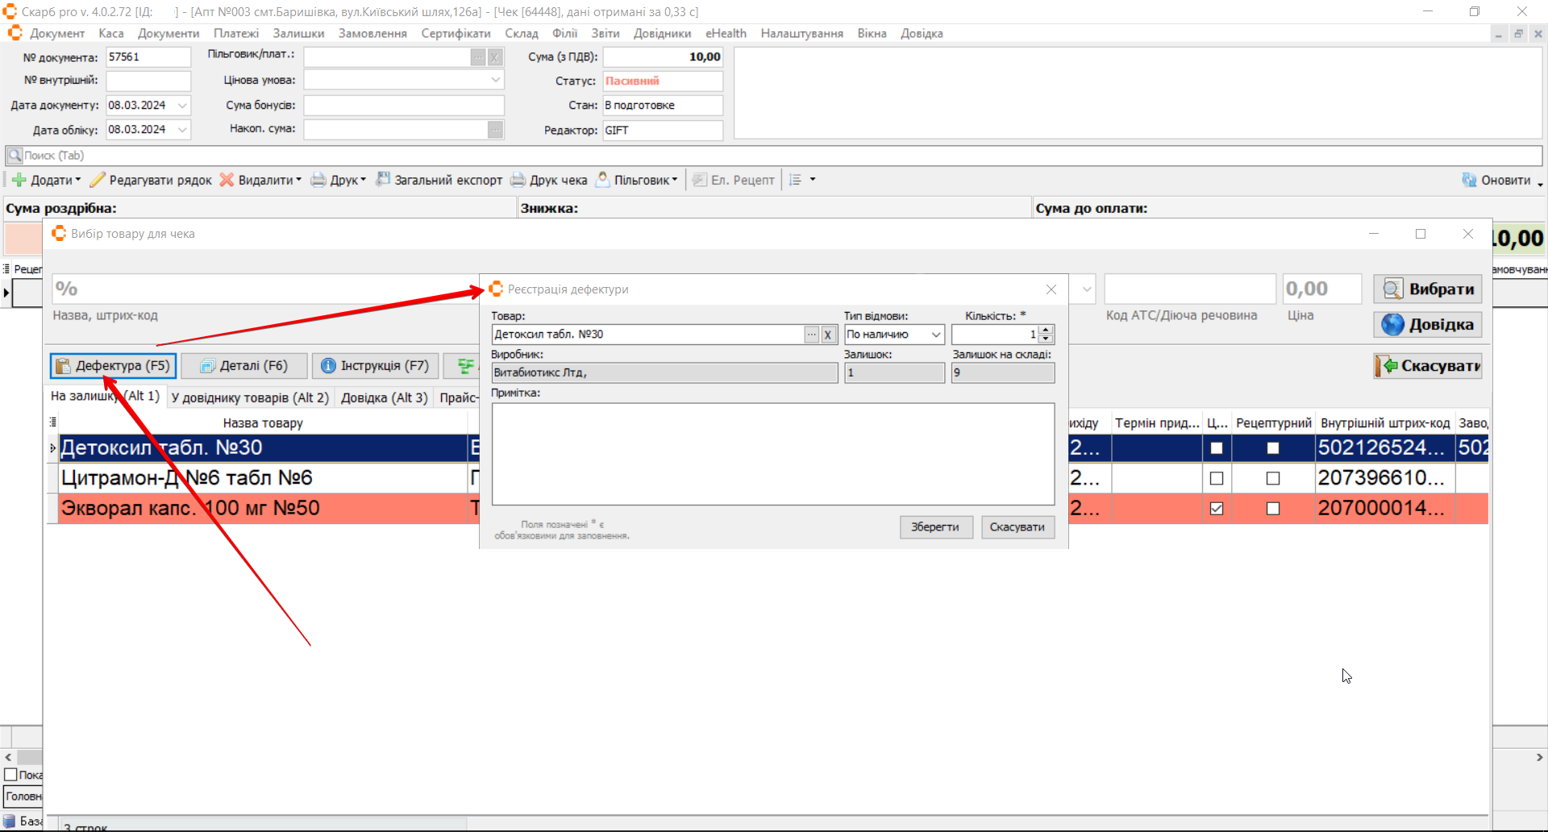Toggle first checkbox in Цитрамон row
This screenshot has height=832, width=1548.
1217,478
